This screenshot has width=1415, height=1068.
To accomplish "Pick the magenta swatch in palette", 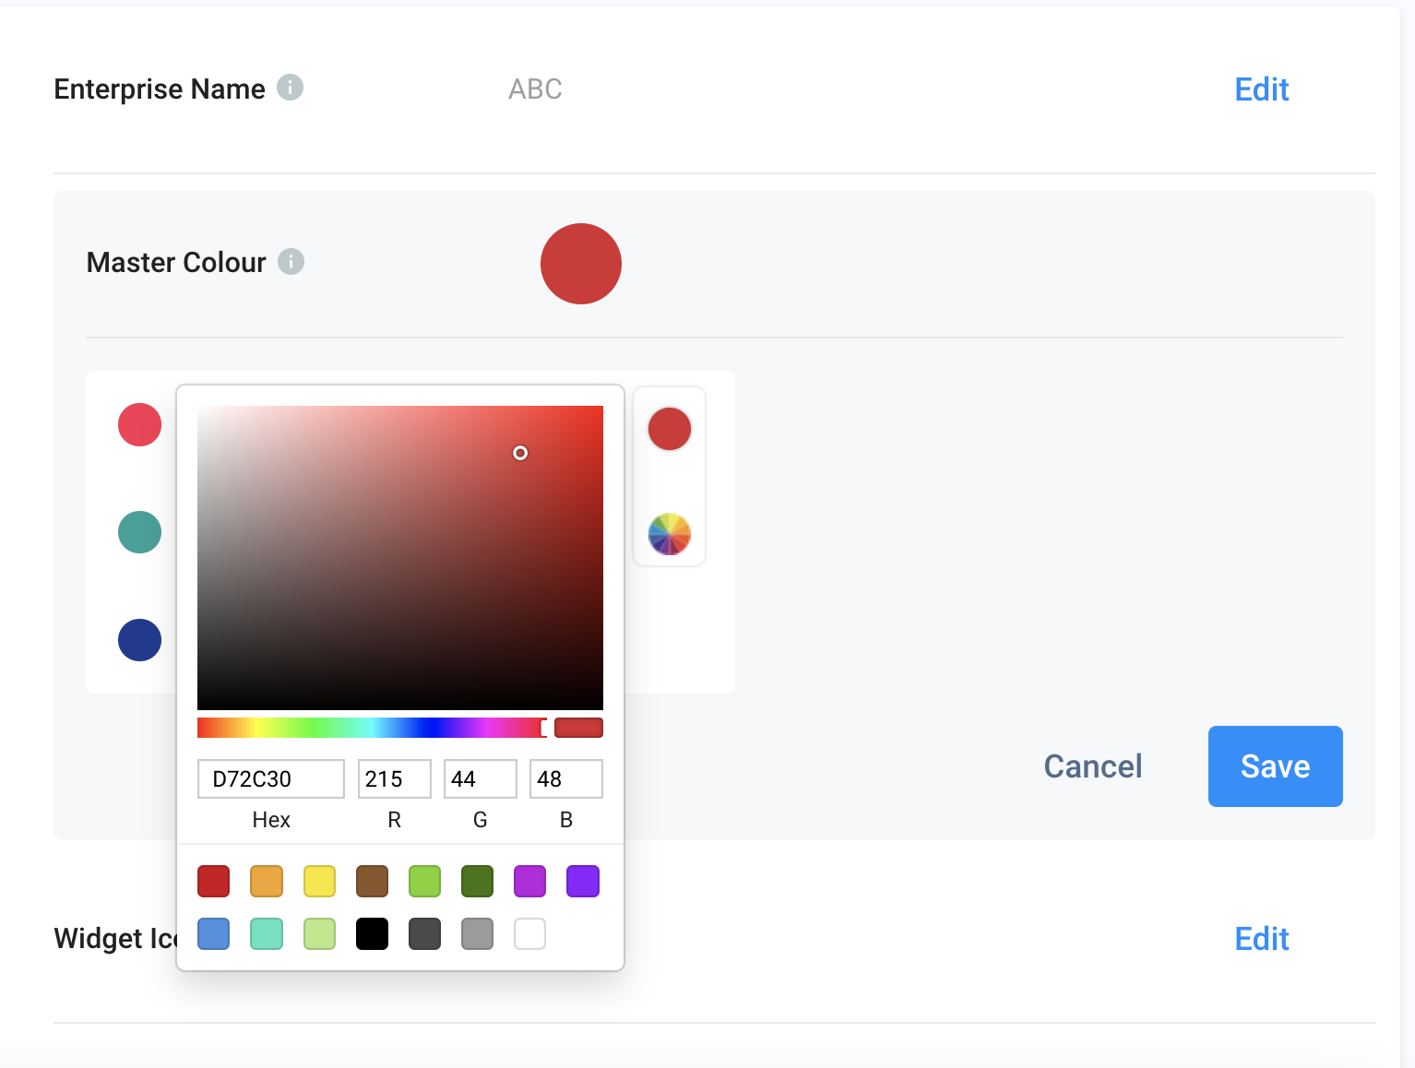I will point(530,882).
